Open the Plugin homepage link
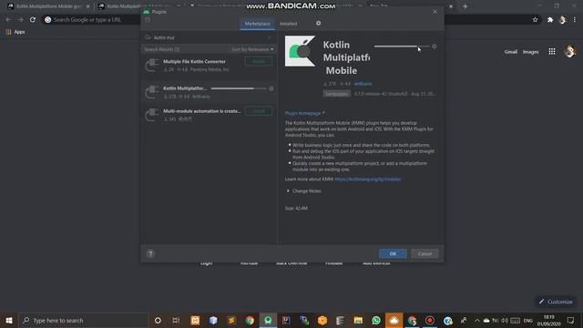The image size is (583, 328). (302, 113)
